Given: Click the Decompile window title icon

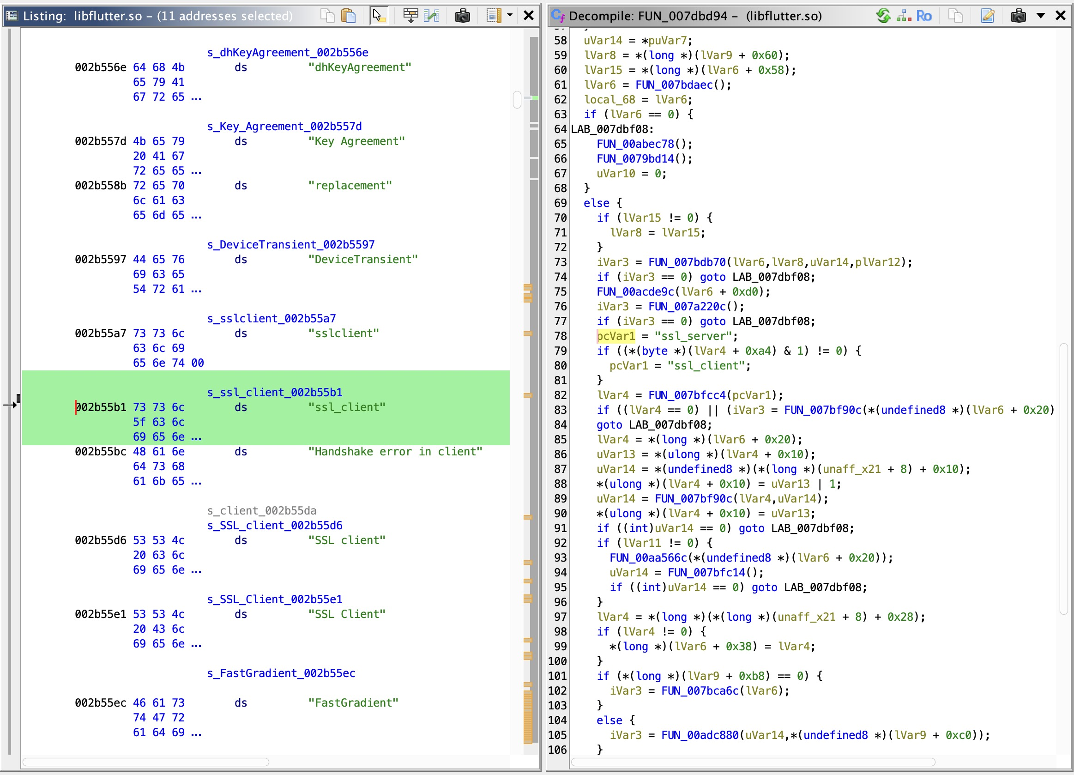Looking at the screenshot, I should pos(558,16).
